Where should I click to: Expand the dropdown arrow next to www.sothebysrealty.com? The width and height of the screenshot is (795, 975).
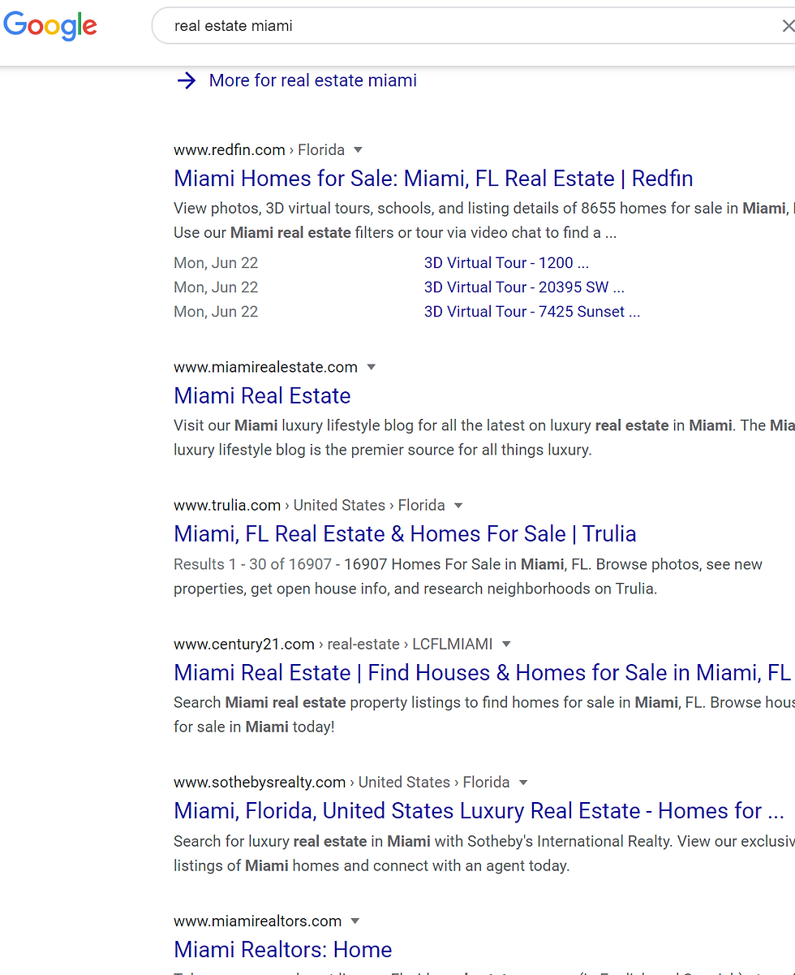pyautogui.click(x=523, y=782)
